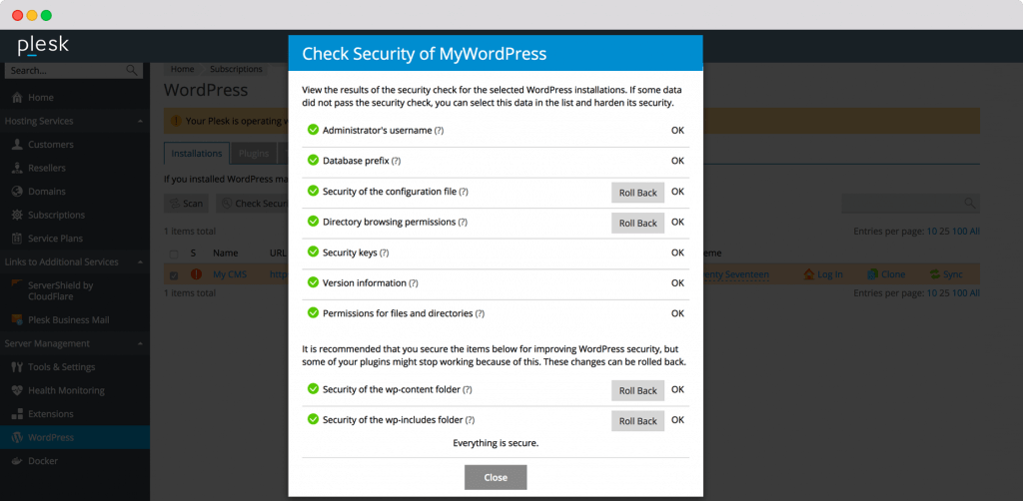Toggle the My CMS row checkbox

pyautogui.click(x=175, y=274)
